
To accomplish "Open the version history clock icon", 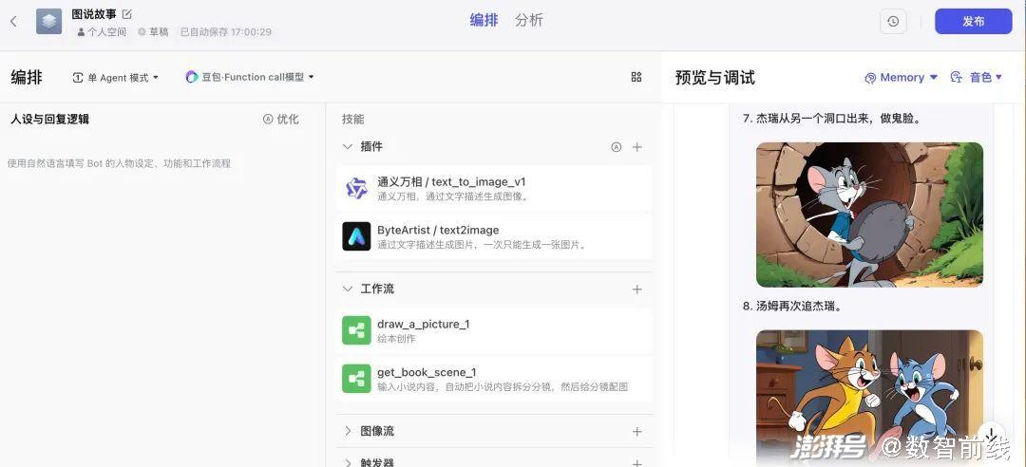I will click(x=893, y=22).
